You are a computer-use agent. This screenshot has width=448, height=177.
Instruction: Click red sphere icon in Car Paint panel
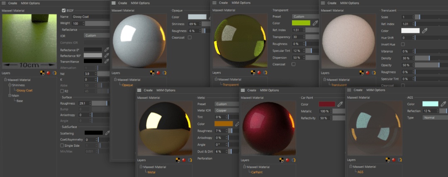coord(287,160)
